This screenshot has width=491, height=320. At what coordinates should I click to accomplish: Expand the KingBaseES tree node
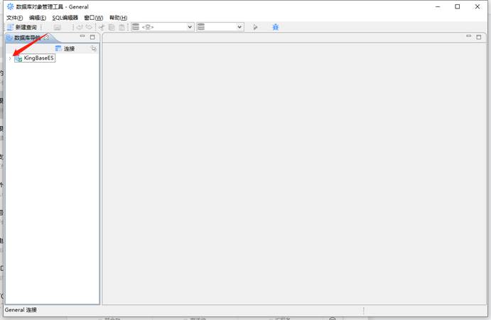click(x=10, y=58)
